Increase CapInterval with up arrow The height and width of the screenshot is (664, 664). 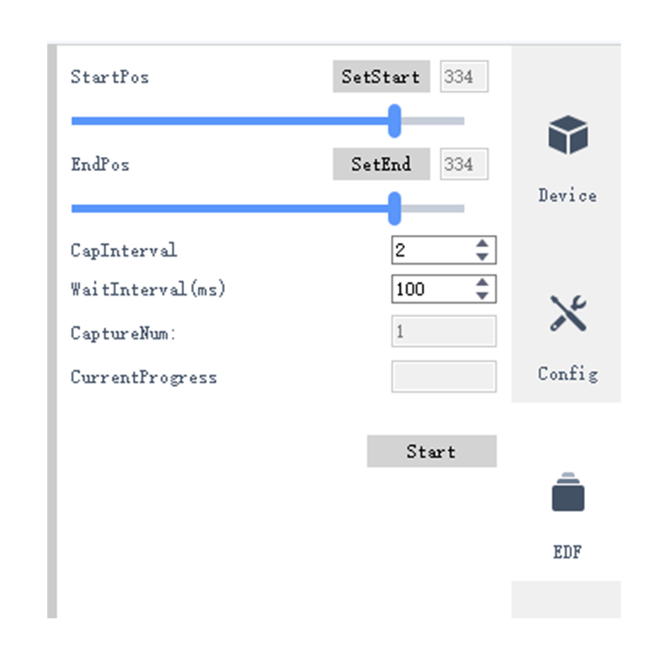tap(482, 244)
